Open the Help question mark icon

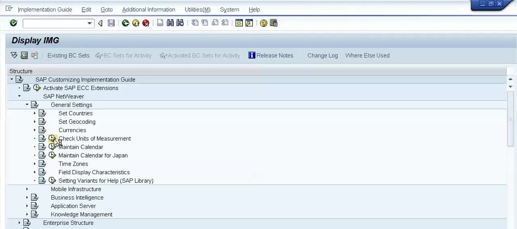pos(263,23)
